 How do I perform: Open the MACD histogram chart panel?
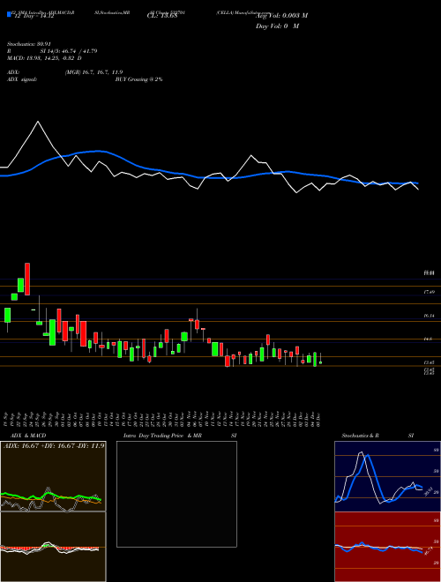53,547
